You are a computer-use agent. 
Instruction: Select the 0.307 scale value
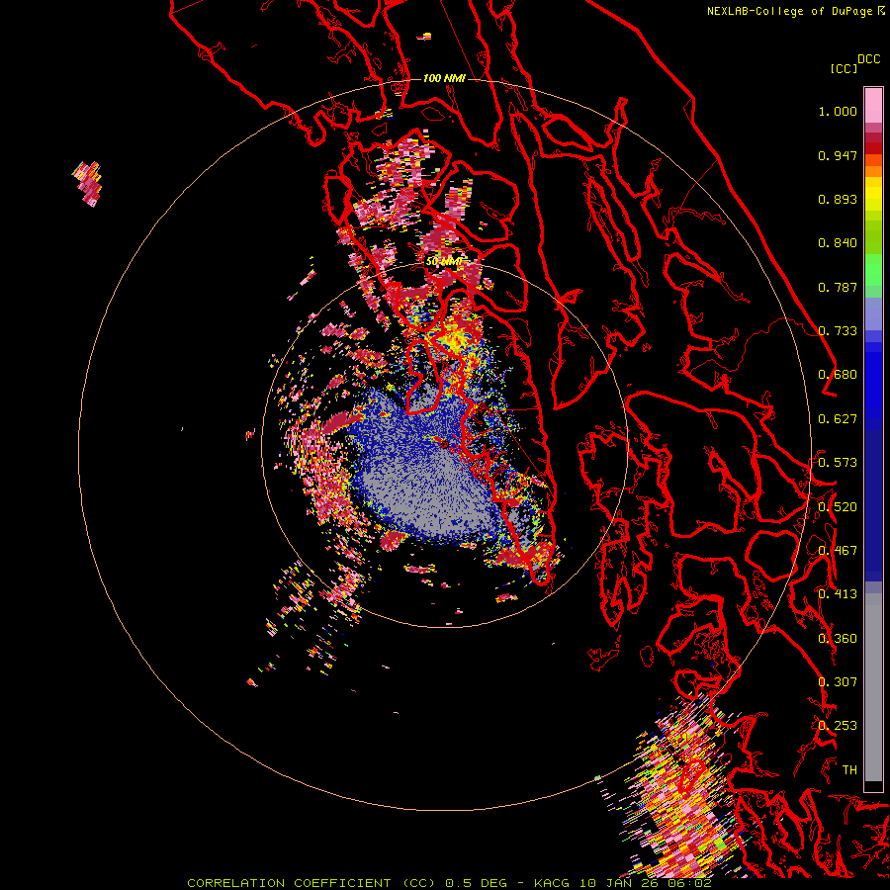838,682
